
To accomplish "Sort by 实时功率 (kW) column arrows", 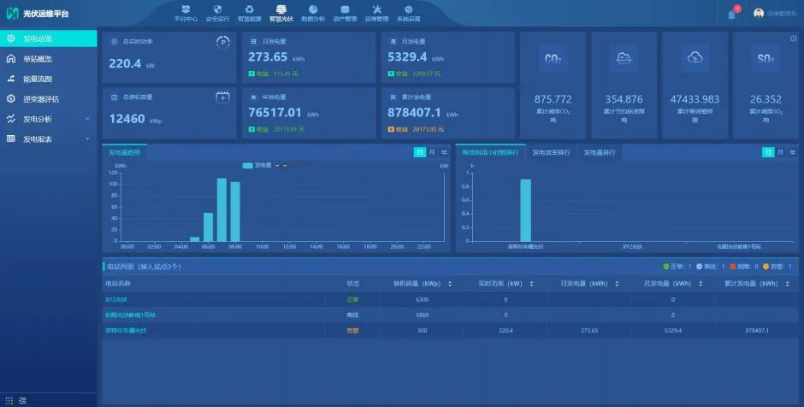I will click(531, 284).
